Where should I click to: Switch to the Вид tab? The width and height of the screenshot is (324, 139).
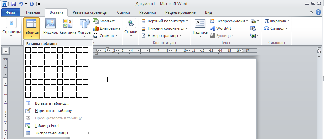(208, 12)
